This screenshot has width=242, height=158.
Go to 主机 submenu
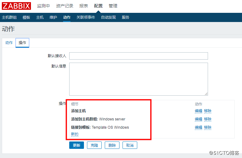[x=40, y=17]
